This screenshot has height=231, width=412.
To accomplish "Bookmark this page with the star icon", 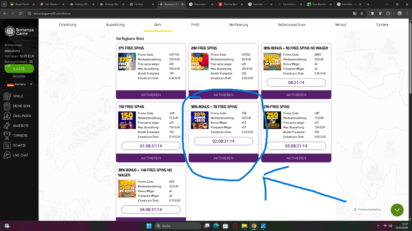I will (362, 13).
